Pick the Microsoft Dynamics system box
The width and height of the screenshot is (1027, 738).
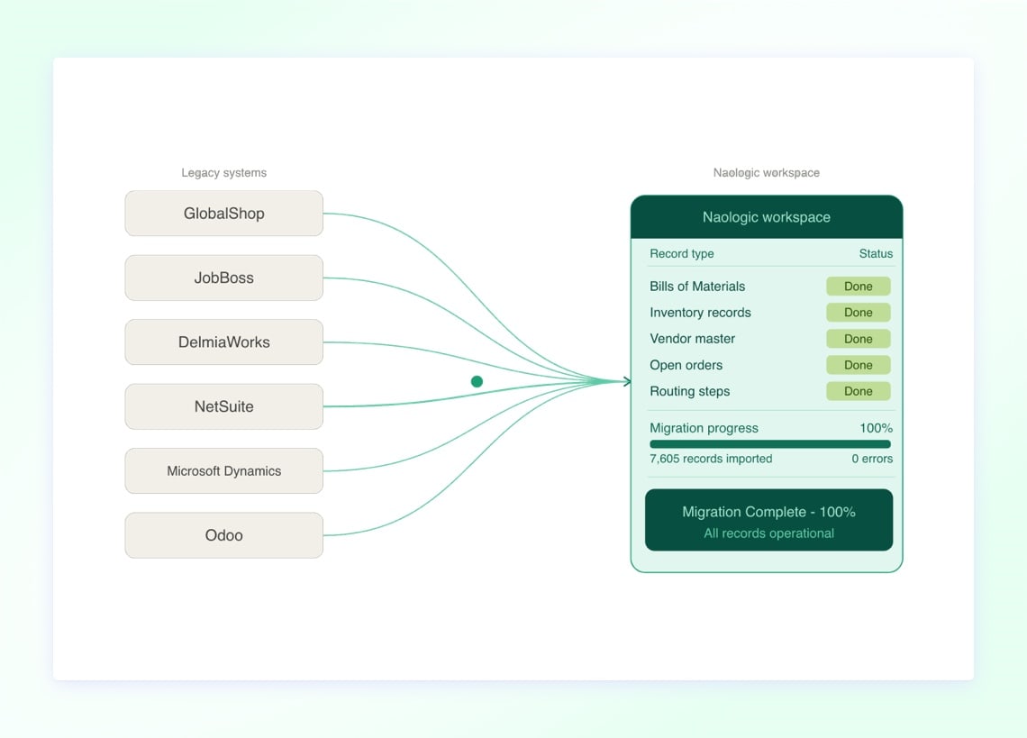224,470
